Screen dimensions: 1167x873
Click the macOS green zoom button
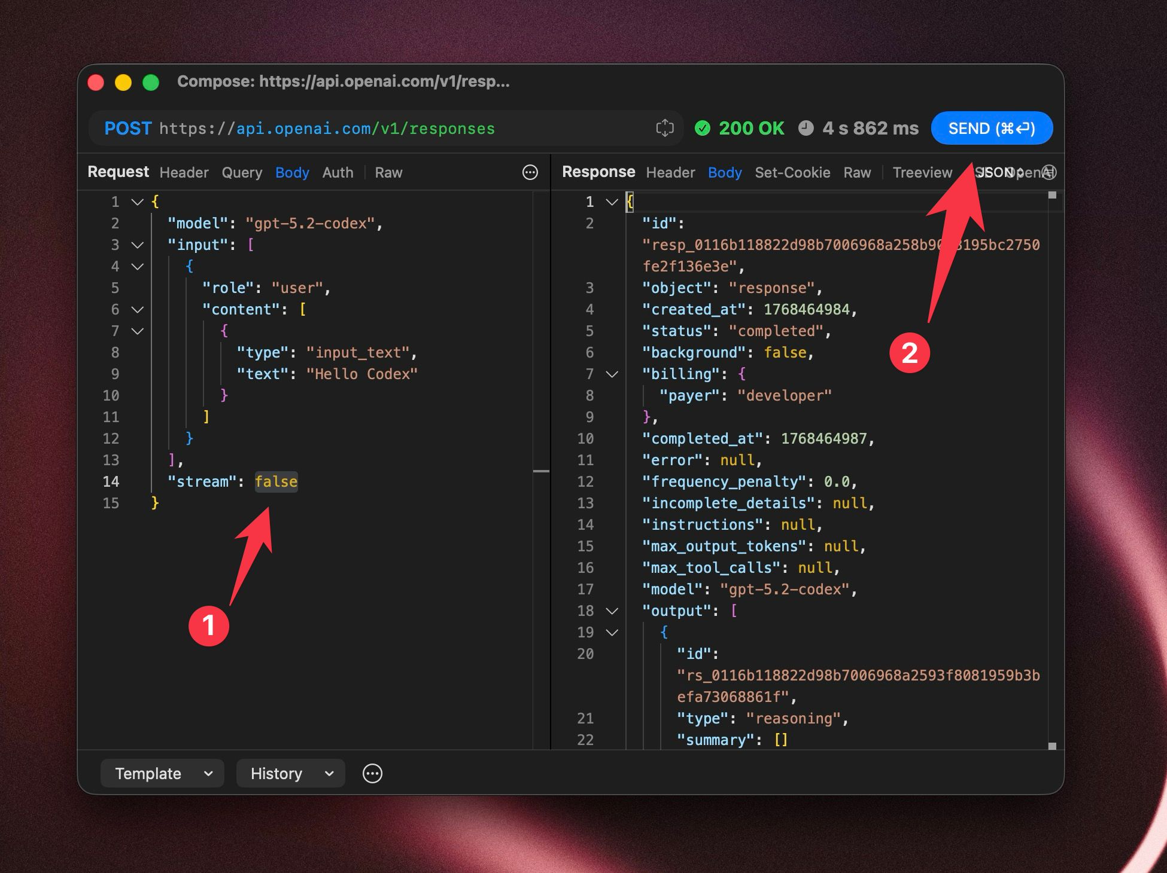[151, 82]
